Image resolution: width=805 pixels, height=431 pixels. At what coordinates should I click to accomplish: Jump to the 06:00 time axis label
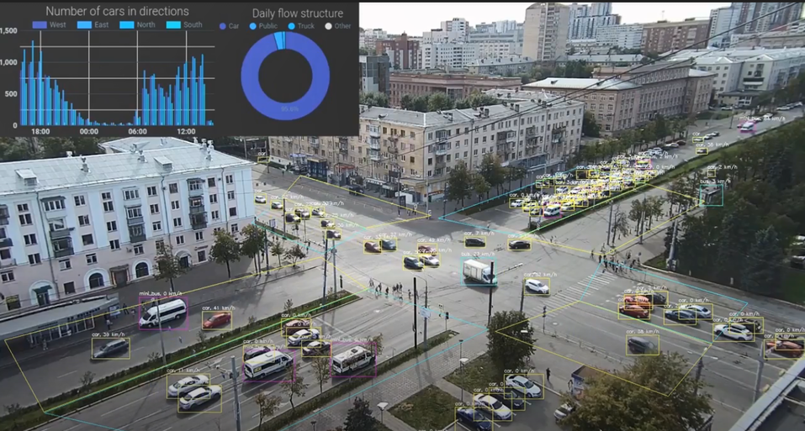click(137, 132)
